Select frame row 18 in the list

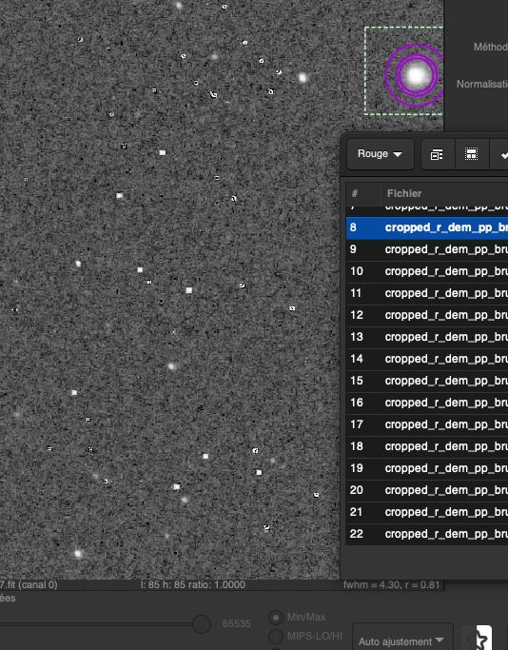427,446
